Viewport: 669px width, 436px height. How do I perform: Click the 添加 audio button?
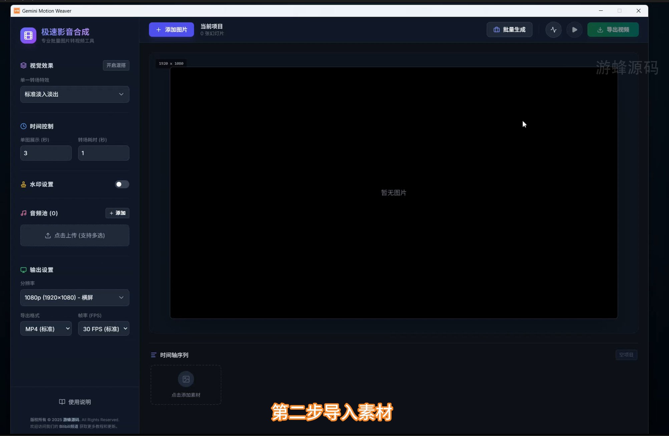click(x=117, y=213)
